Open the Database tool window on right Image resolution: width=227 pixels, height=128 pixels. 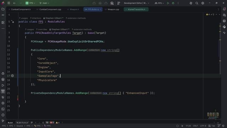(x=224, y=21)
